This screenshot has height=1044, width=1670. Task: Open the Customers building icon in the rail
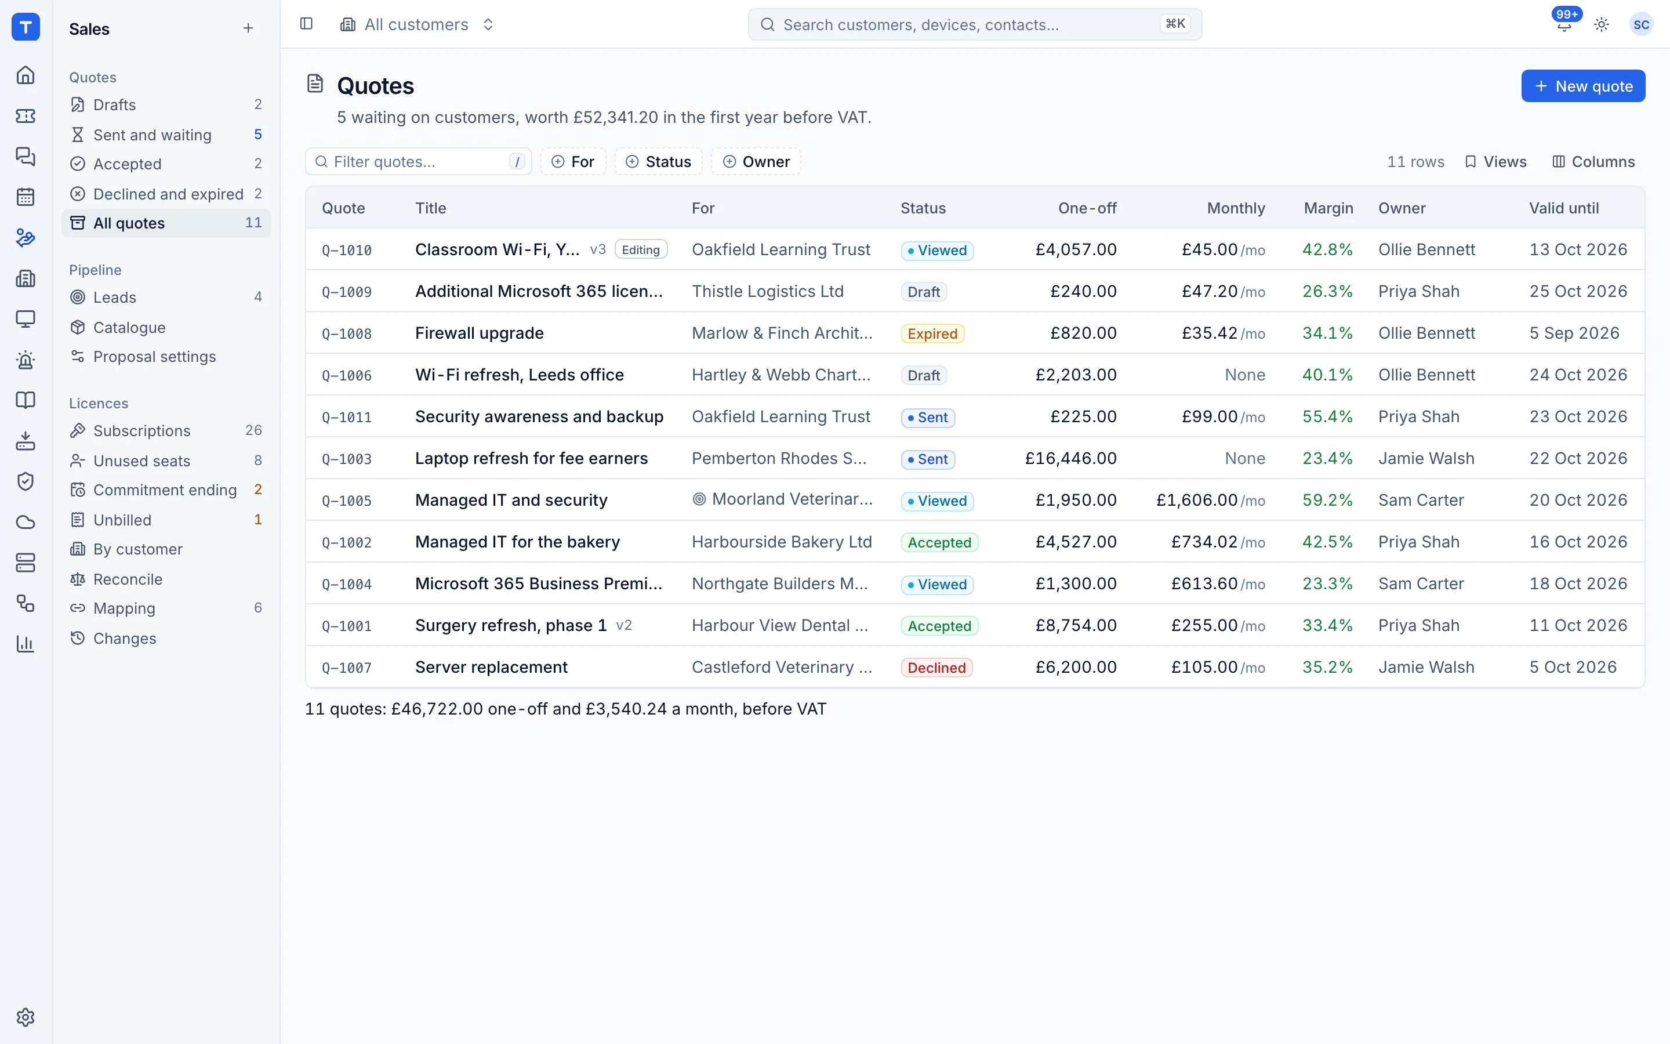click(x=26, y=278)
